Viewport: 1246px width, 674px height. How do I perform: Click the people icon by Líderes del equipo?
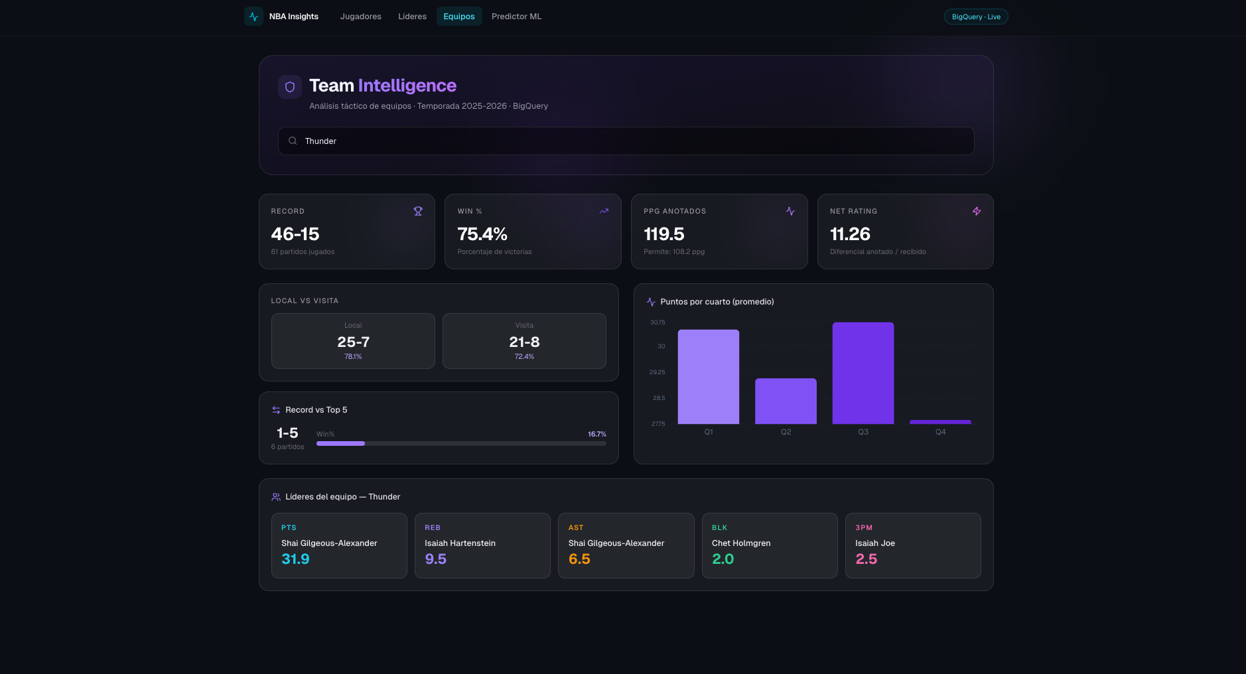(276, 497)
